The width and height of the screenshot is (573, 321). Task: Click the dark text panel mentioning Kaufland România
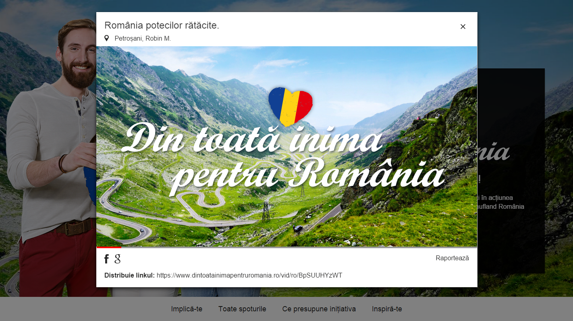(x=511, y=171)
